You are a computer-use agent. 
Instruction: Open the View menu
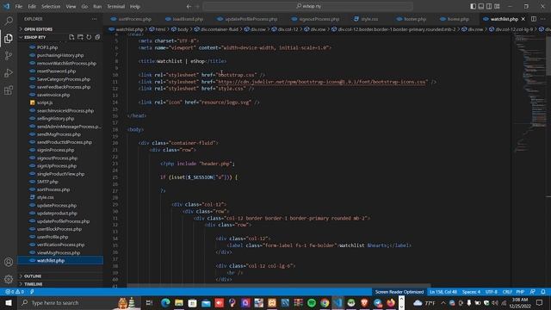[x=71, y=6]
